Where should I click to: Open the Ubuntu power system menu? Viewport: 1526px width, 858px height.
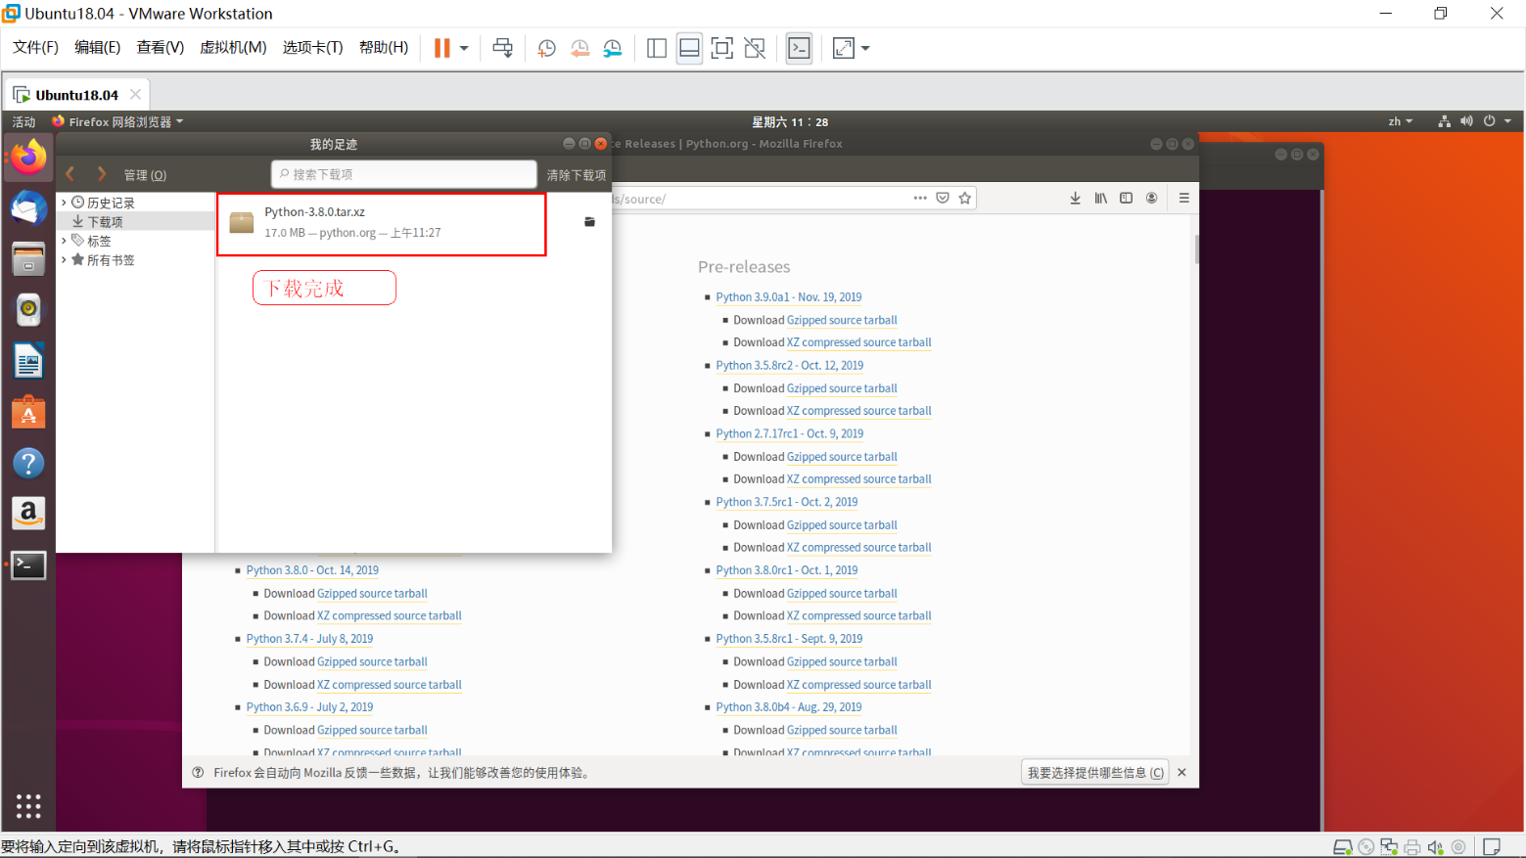[x=1497, y=122]
